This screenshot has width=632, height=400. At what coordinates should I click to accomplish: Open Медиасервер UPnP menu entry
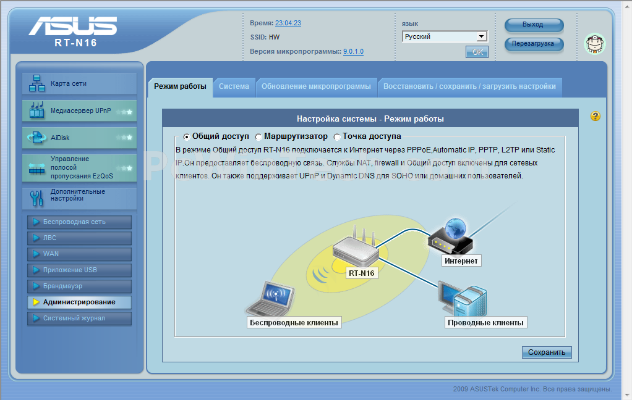click(x=80, y=110)
